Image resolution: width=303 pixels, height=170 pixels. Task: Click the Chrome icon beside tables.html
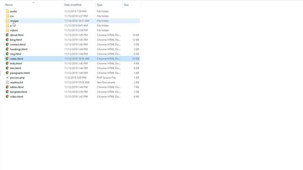(x=8, y=87)
